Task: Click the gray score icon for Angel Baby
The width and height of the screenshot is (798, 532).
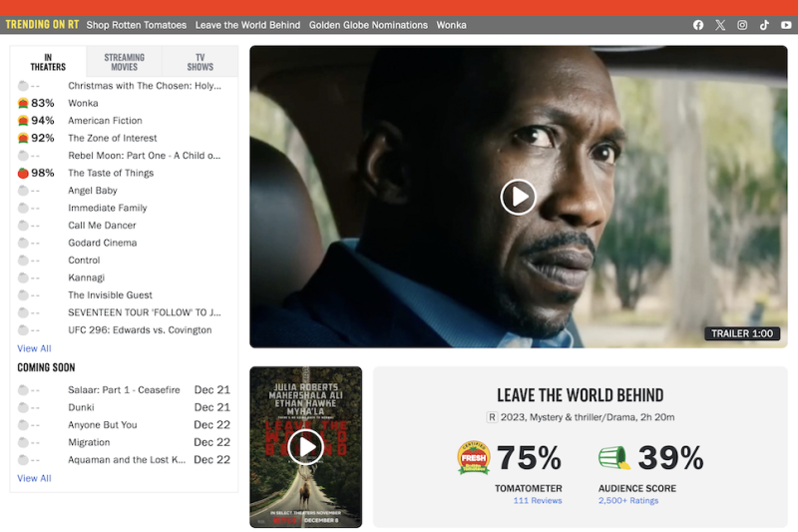Action: click(x=23, y=191)
